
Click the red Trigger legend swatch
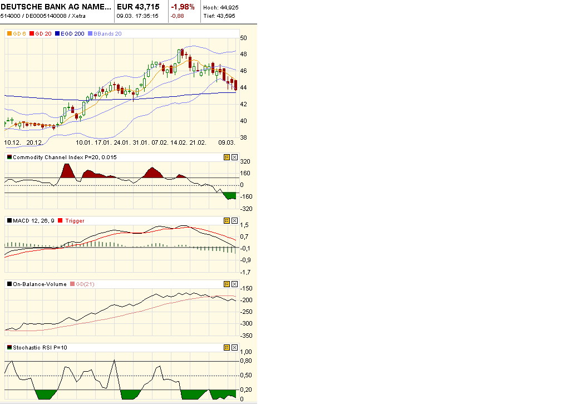pos(60,220)
